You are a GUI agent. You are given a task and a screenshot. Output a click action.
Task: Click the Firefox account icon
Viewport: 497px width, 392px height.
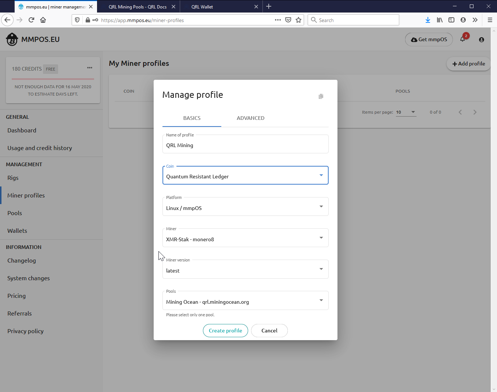pyautogui.click(x=463, y=20)
